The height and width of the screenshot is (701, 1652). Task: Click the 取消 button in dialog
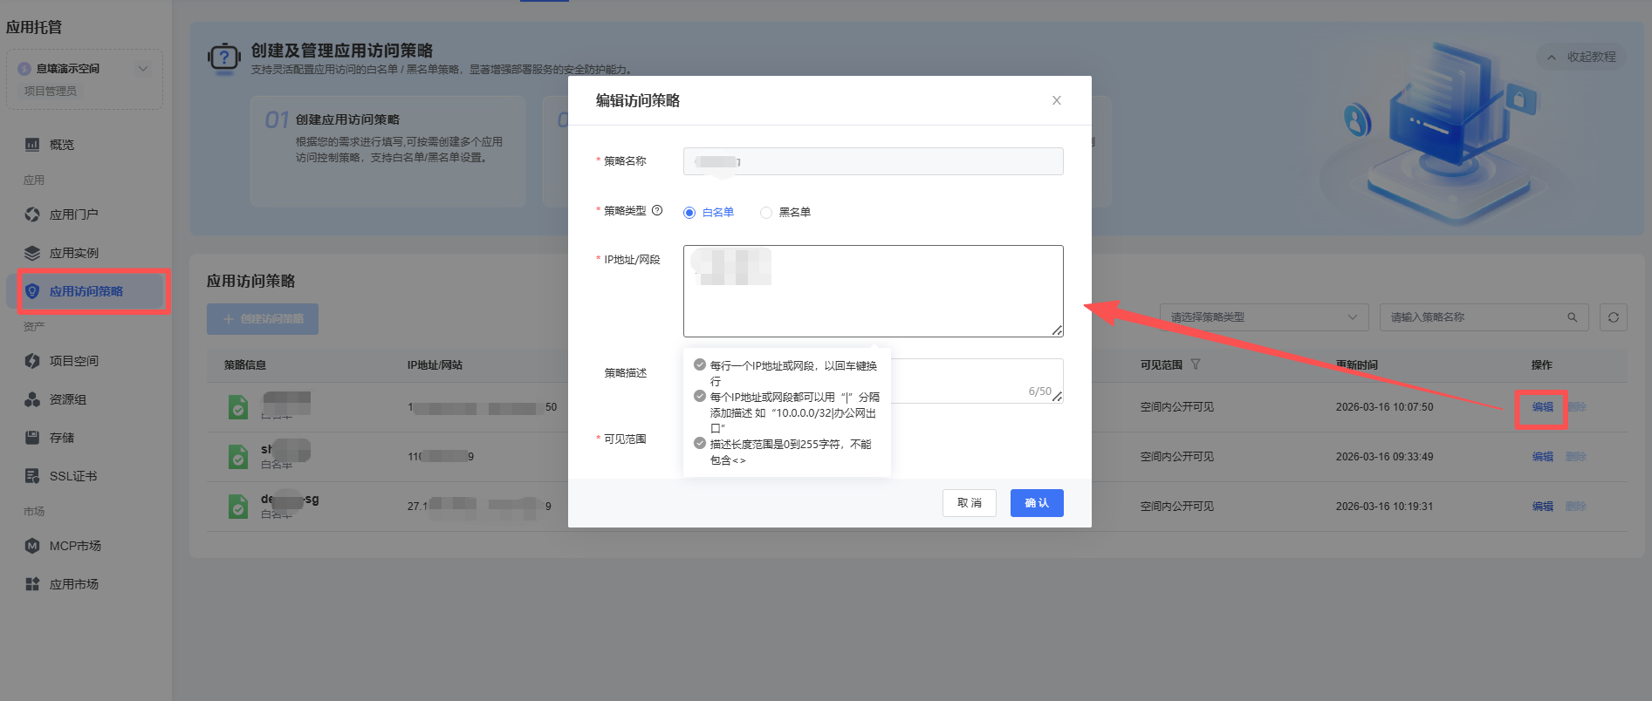969,503
